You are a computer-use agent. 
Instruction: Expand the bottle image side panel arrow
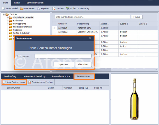click(x=110, y=100)
